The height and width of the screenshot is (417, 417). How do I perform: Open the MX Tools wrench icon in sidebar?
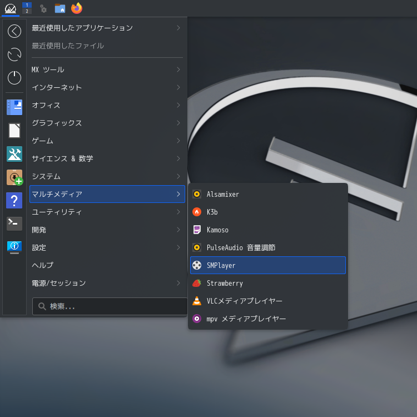[x=14, y=154]
